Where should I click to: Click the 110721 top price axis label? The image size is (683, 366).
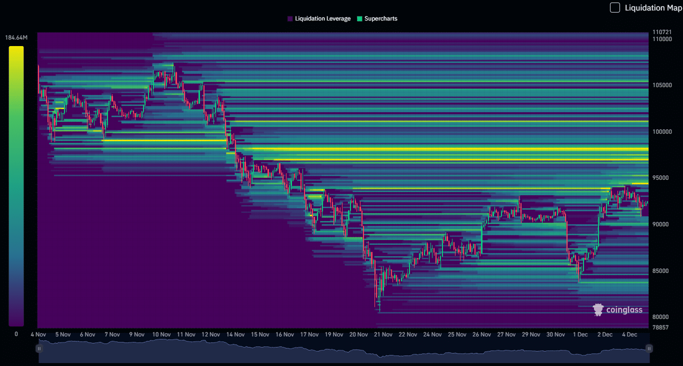[x=662, y=33]
